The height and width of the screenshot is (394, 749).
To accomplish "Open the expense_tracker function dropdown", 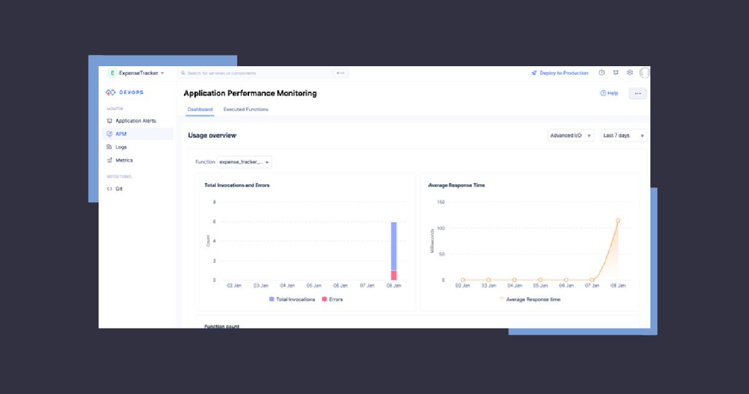I will [x=244, y=162].
